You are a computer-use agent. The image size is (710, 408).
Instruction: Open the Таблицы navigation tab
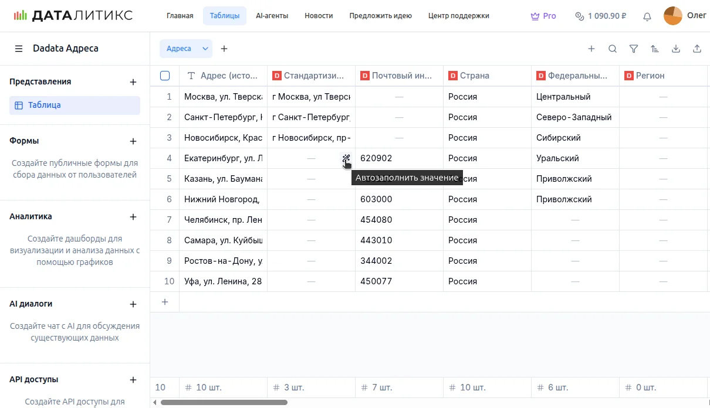click(224, 16)
